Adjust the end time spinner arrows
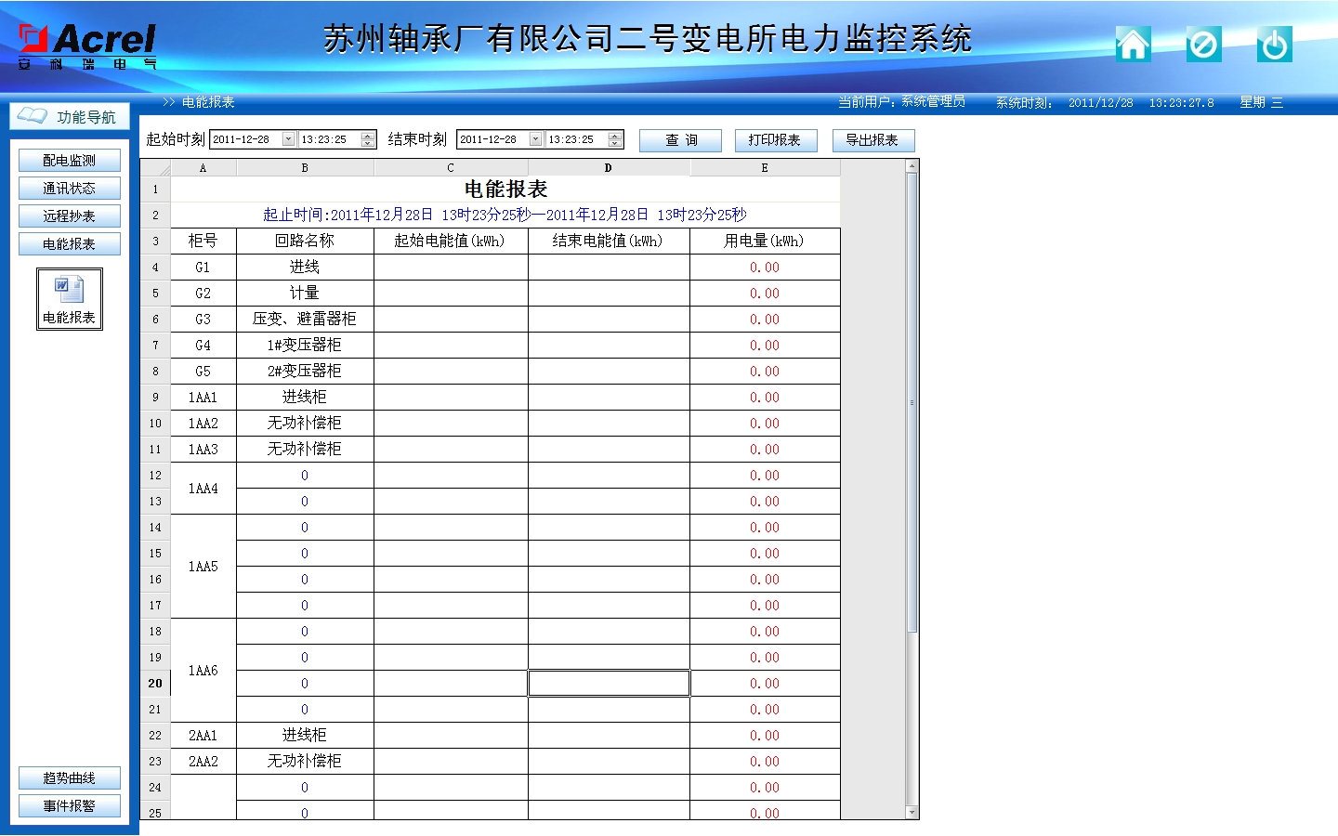The height and width of the screenshot is (836, 1338). pyautogui.click(x=615, y=139)
